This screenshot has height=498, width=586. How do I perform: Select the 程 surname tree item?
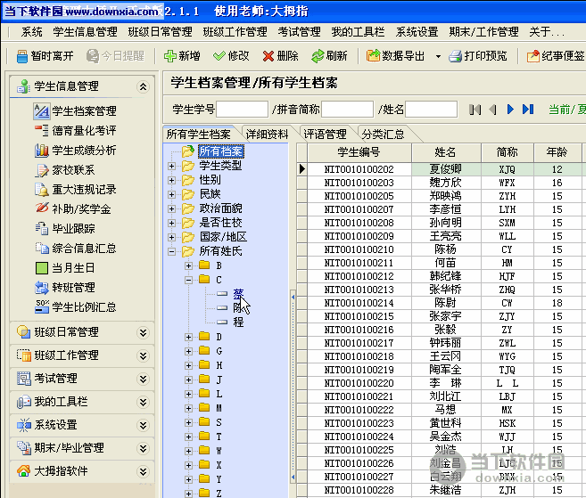click(x=238, y=322)
